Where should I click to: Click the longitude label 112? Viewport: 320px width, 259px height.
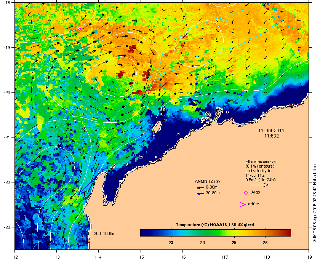(14, 257)
